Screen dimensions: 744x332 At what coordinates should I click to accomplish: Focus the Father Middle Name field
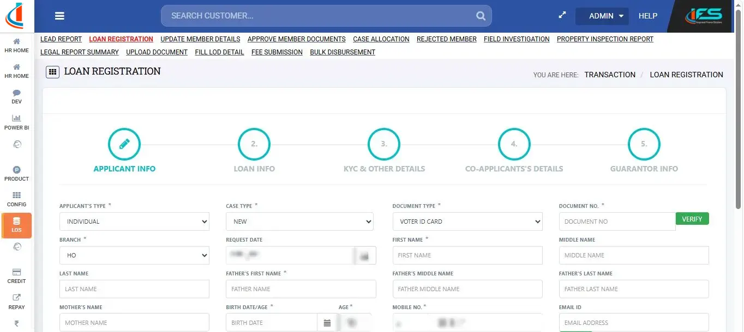pyautogui.click(x=467, y=289)
